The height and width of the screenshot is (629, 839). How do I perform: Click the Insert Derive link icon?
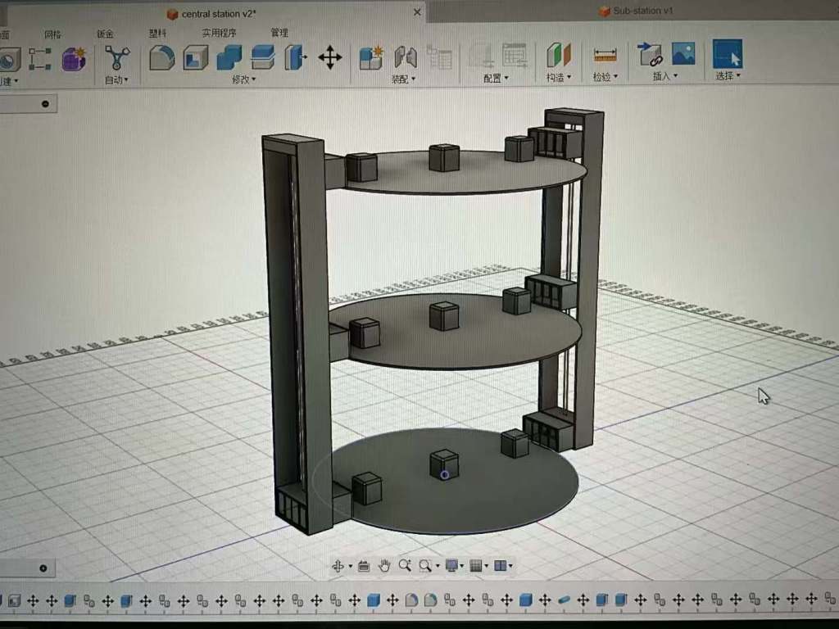(x=650, y=55)
